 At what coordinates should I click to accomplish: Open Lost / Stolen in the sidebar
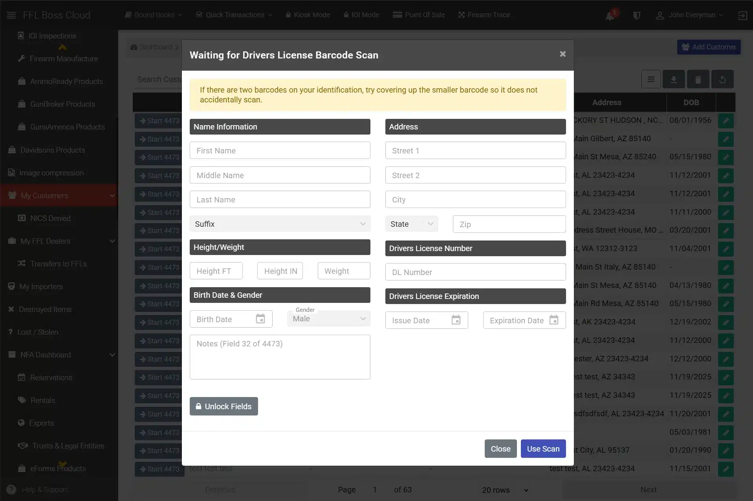[38, 332]
